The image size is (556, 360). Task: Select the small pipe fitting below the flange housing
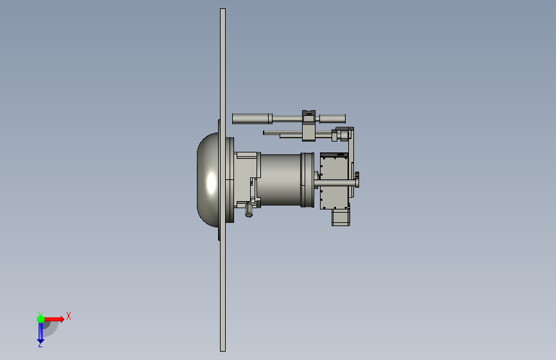pos(249,209)
